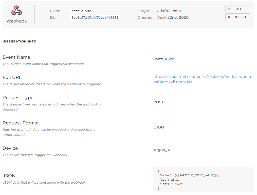257x195 pixels.
Task: Click the Event Name label
Action: pyautogui.click(x=16, y=57)
